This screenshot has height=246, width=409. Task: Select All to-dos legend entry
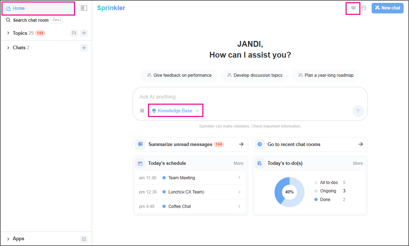(330, 183)
